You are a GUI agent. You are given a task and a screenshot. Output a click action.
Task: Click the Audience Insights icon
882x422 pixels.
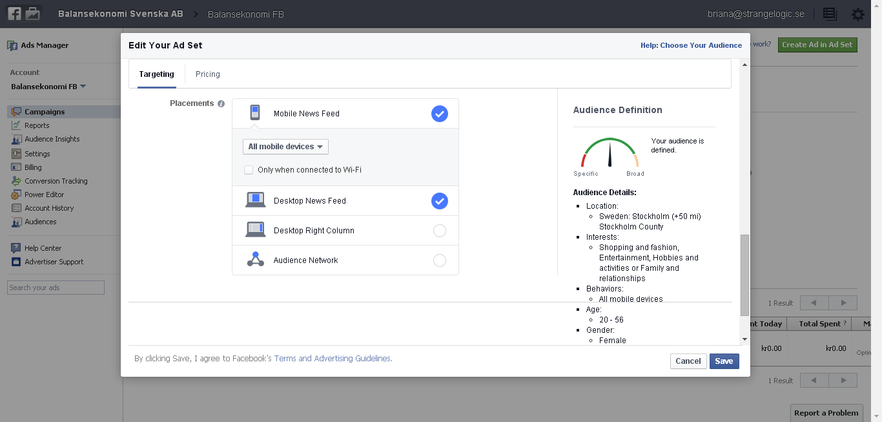[17, 139]
